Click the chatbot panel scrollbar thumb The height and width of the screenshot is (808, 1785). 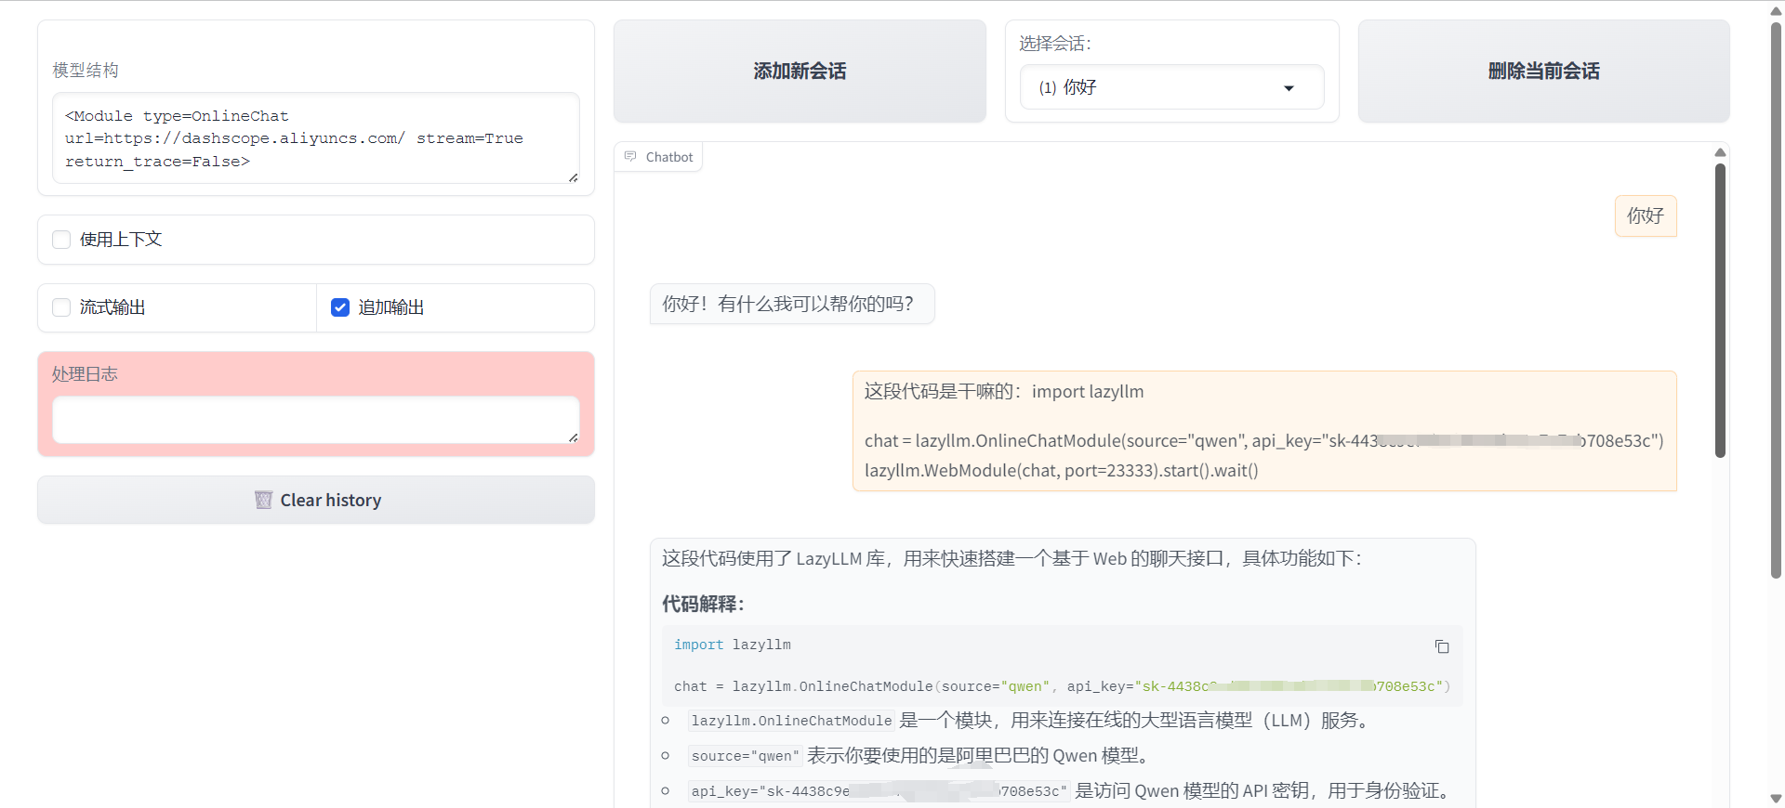point(1720,310)
